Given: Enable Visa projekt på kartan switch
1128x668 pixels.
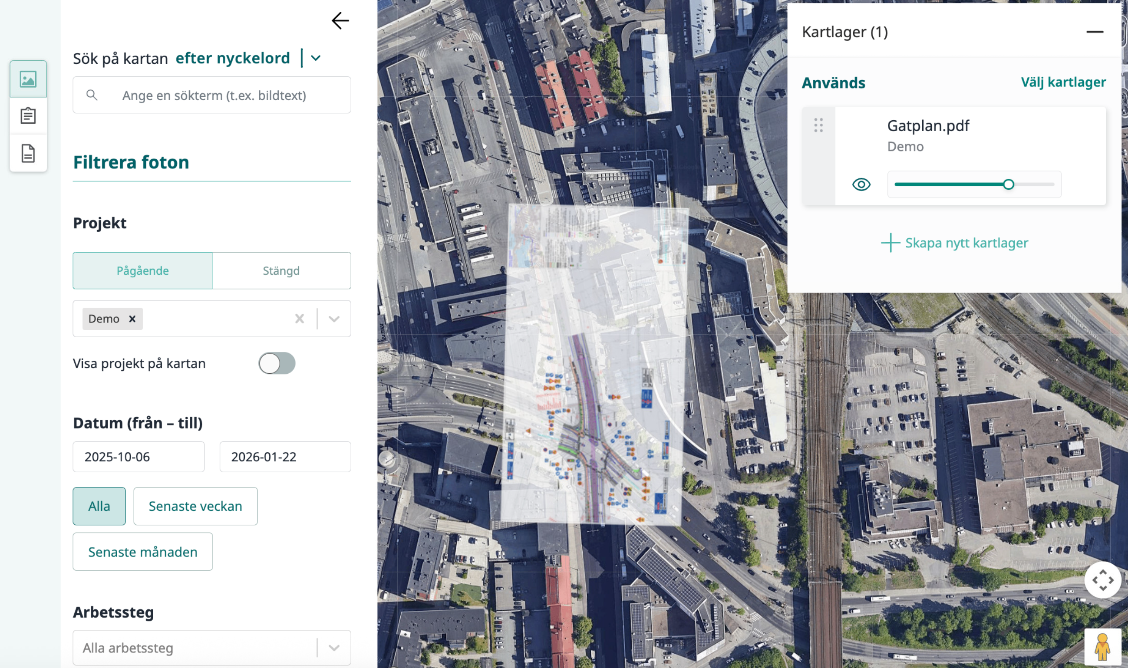Looking at the screenshot, I should [x=277, y=363].
